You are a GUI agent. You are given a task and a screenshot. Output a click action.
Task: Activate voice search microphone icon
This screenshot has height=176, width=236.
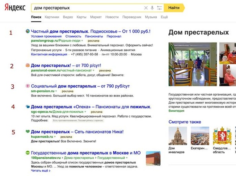pyautogui.click(x=152, y=8)
